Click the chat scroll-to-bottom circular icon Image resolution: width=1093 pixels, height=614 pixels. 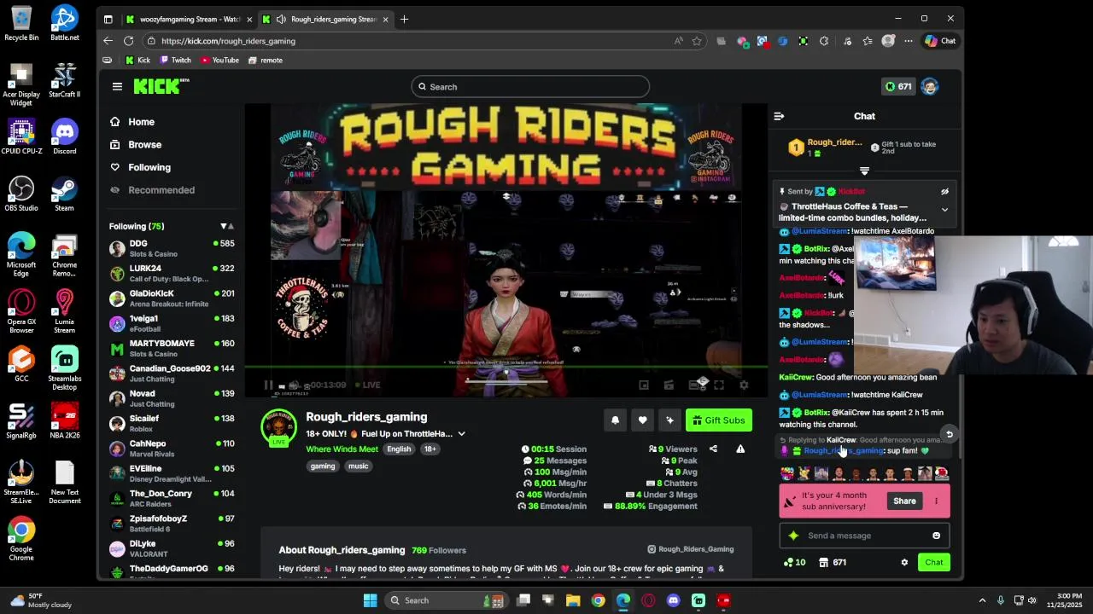pyautogui.click(x=949, y=435)
